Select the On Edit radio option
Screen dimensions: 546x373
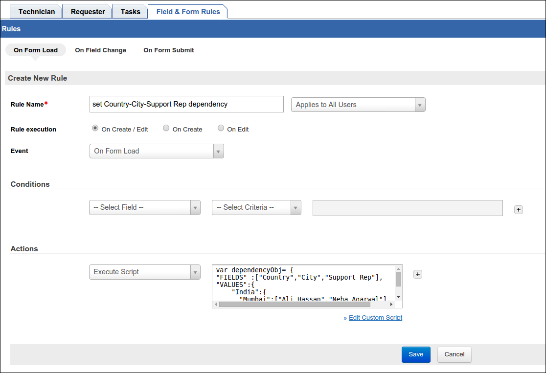pyautogui.click(x=221, y=128)
